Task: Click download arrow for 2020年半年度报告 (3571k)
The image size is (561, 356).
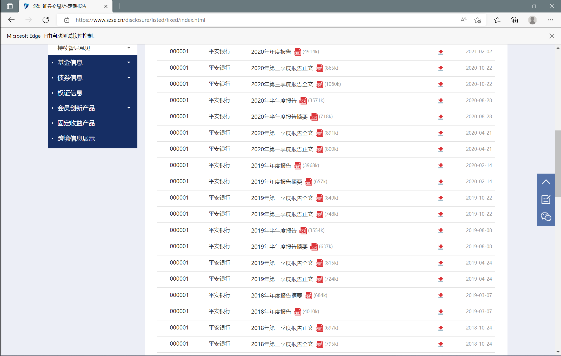Action: tap(441, 101)
